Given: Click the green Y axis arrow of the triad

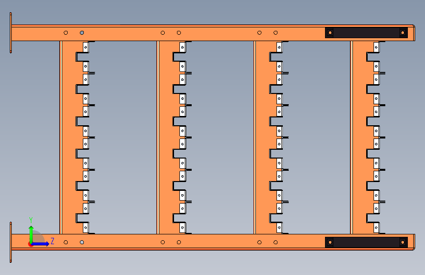Looking at the screenshot, I should [x=31, y=234].
